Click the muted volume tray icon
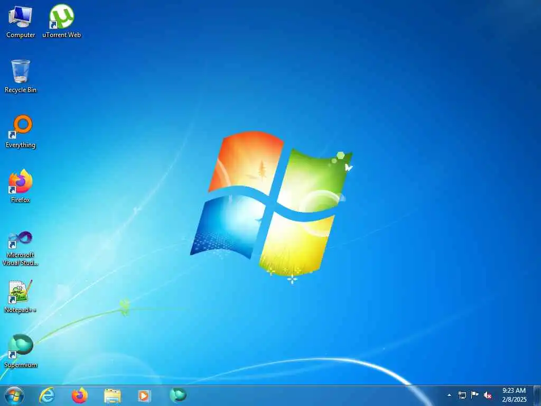 point(488,395)
